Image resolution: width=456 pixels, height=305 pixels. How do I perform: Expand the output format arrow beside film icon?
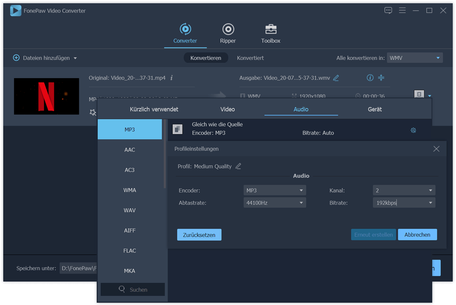point(430,96)
